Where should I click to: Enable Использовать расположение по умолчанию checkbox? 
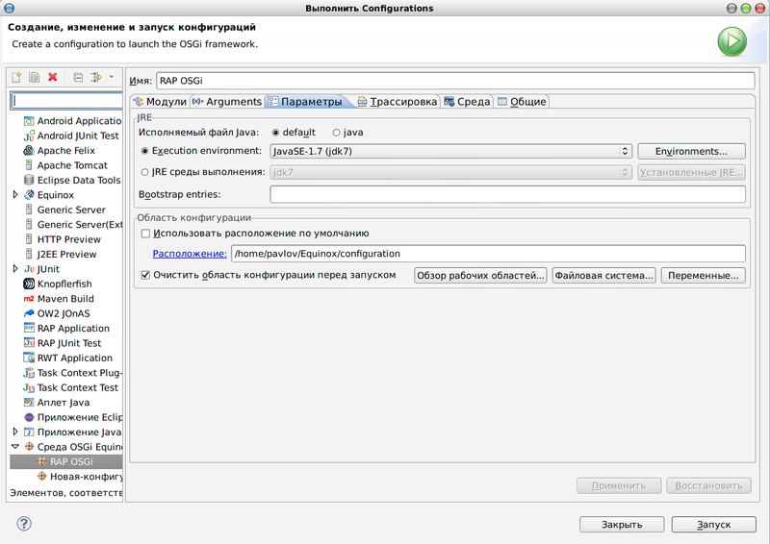[145, 234]
